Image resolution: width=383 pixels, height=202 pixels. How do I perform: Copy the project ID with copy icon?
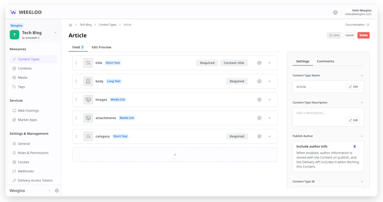pyautogui.click(x=39, y=38)
